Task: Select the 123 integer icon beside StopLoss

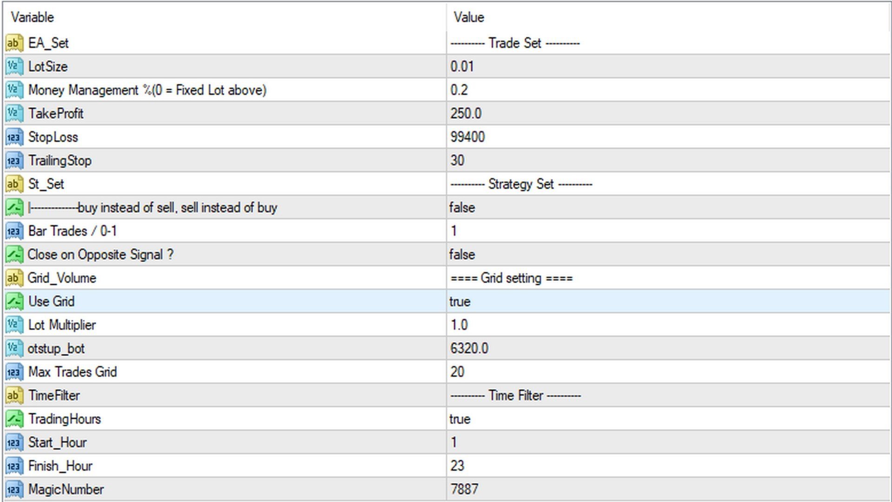Action: point(13,137)
